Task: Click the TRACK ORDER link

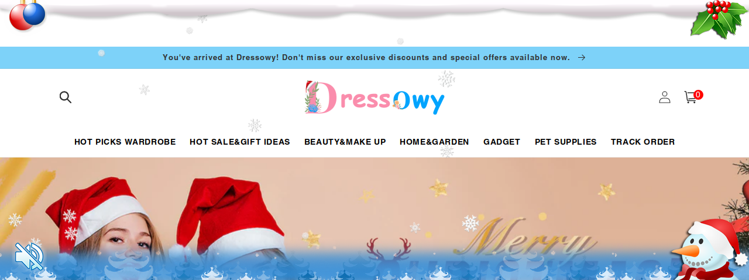Action: point(643,142)
